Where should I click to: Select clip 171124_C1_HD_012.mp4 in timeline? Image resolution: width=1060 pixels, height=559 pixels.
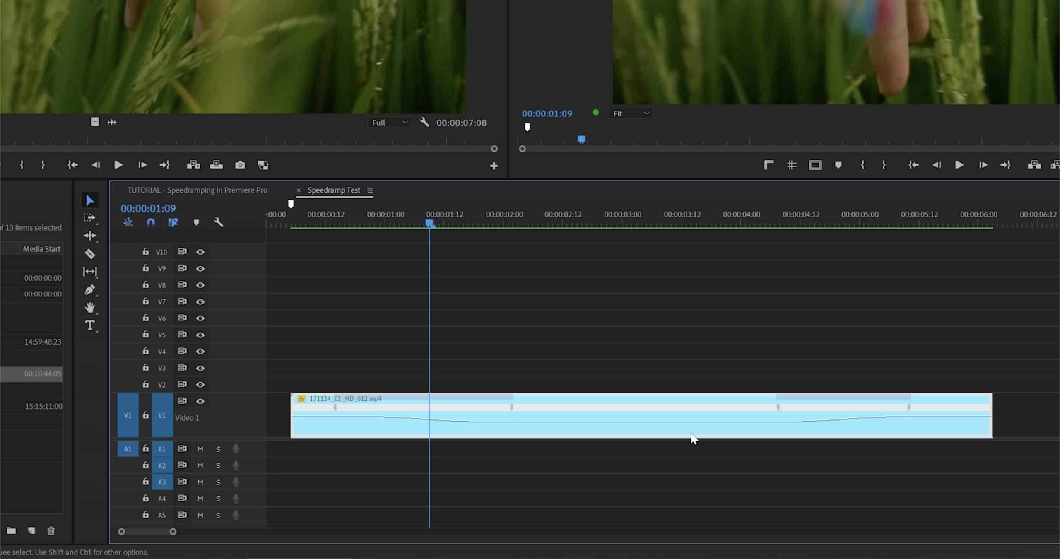pos(641,415)
